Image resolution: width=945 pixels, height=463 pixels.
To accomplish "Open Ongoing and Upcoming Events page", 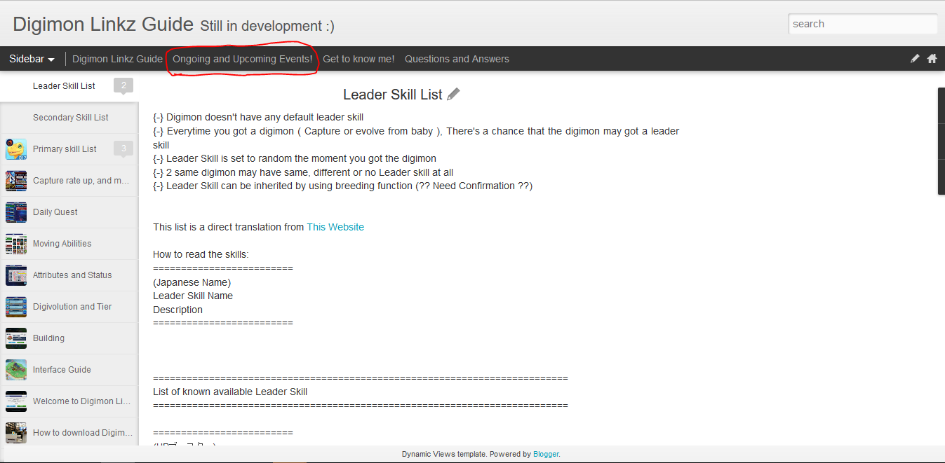I will pos(243,59).
